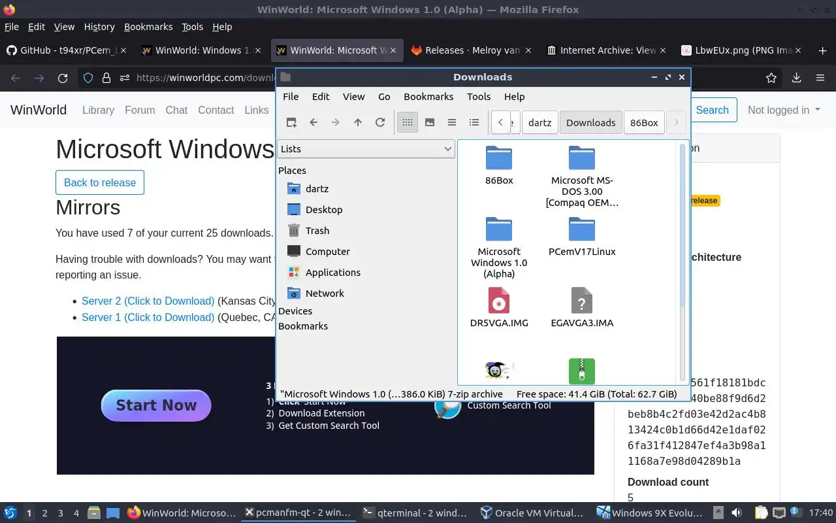Open the file manager Tools menu
This screenshot has width=836, height=523.
(x=479, y=96)
